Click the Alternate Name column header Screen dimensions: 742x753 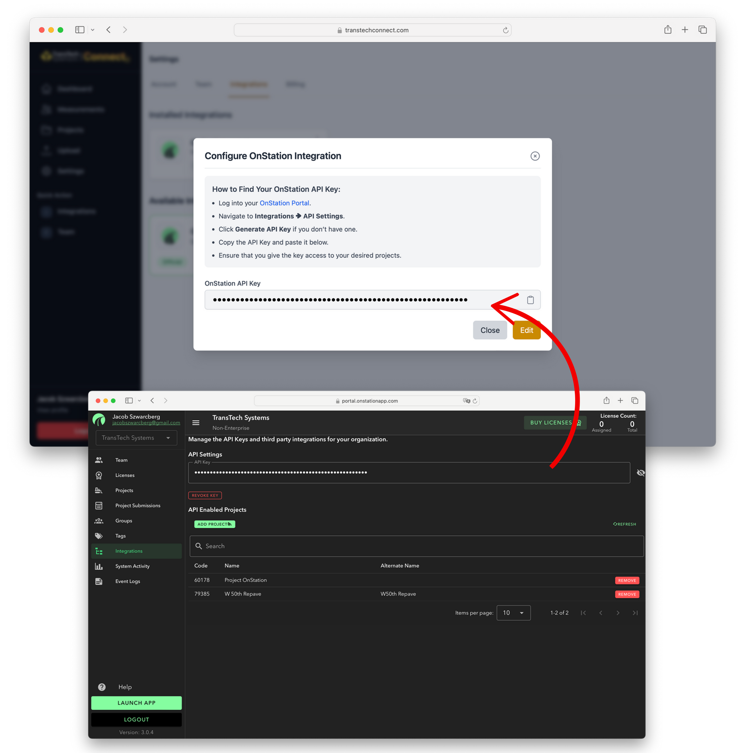[x=399, y=565]
